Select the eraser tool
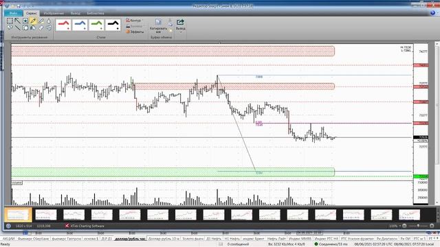Screen dimensions: 440x247 [x=41, y=27]
